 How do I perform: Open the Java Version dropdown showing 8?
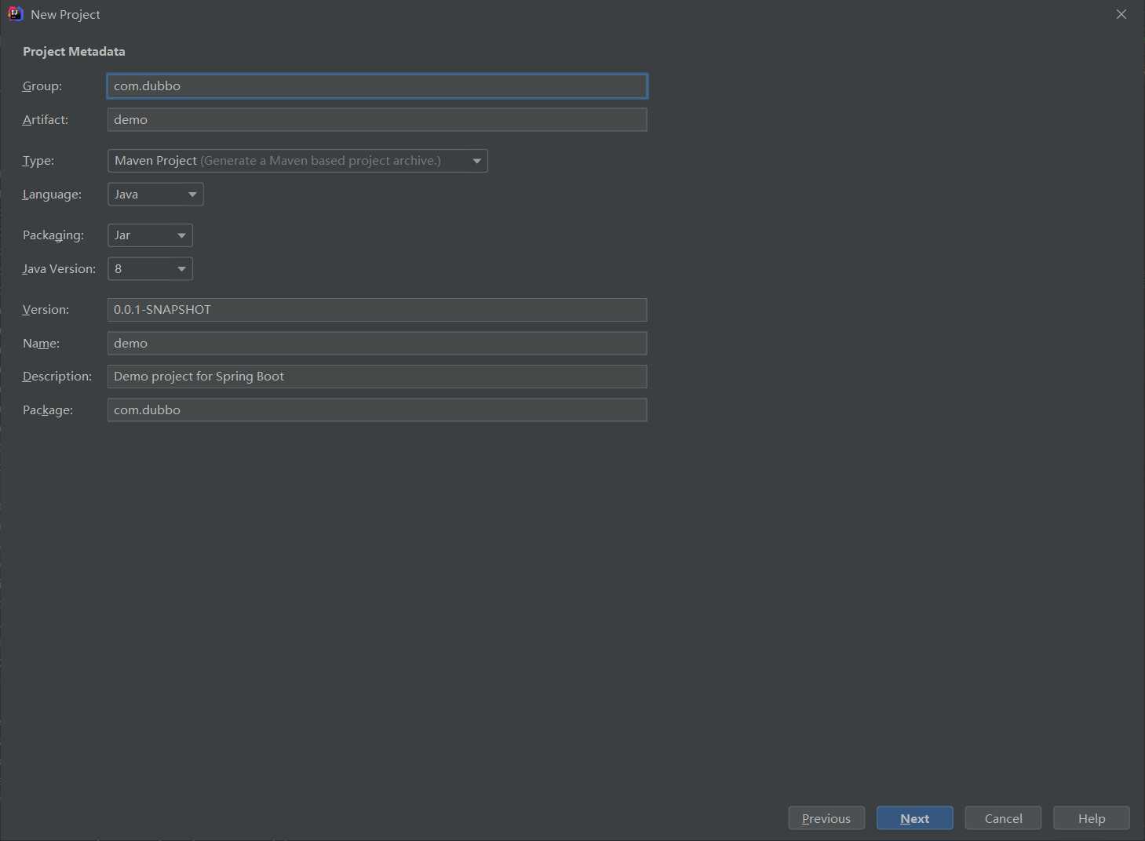pos(150,269)
